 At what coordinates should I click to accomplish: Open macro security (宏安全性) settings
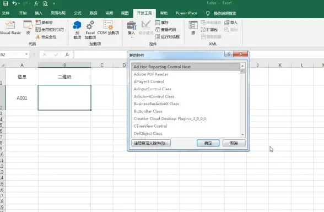point(46,37)
